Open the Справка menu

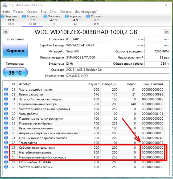pyautogui.click(x=65, y=12)
